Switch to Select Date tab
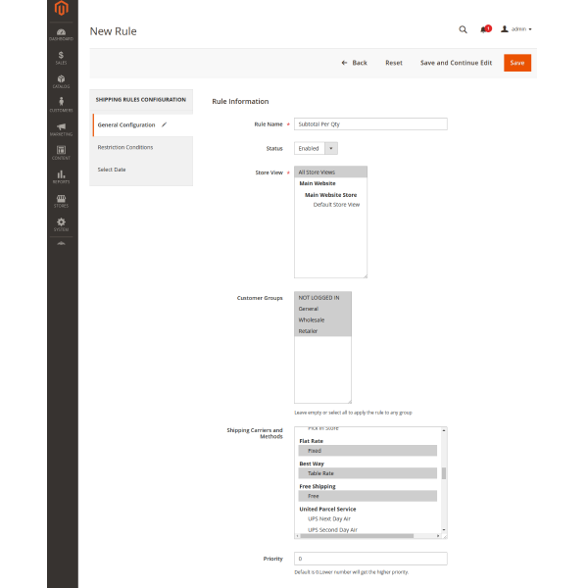Viewport: 588px width, 588px height. pos(112,170)
